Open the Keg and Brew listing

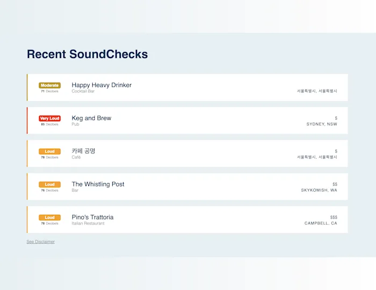point(91,118)
